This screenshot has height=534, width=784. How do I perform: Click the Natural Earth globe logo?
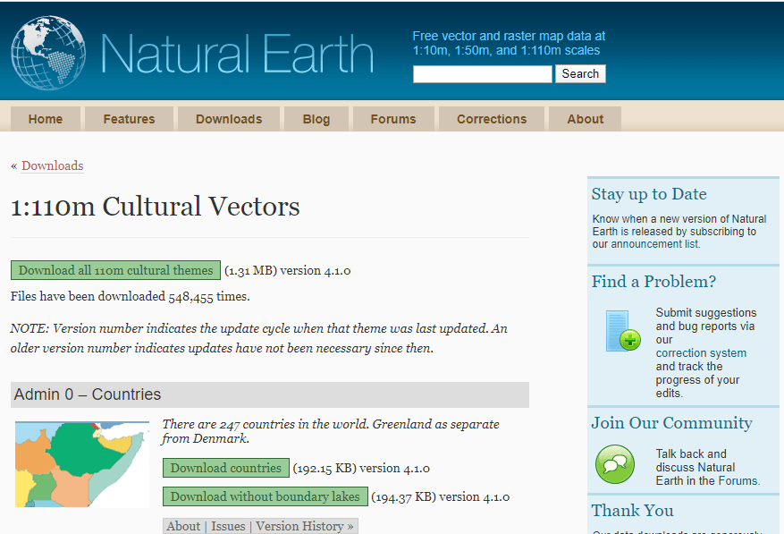coord(48,53)
